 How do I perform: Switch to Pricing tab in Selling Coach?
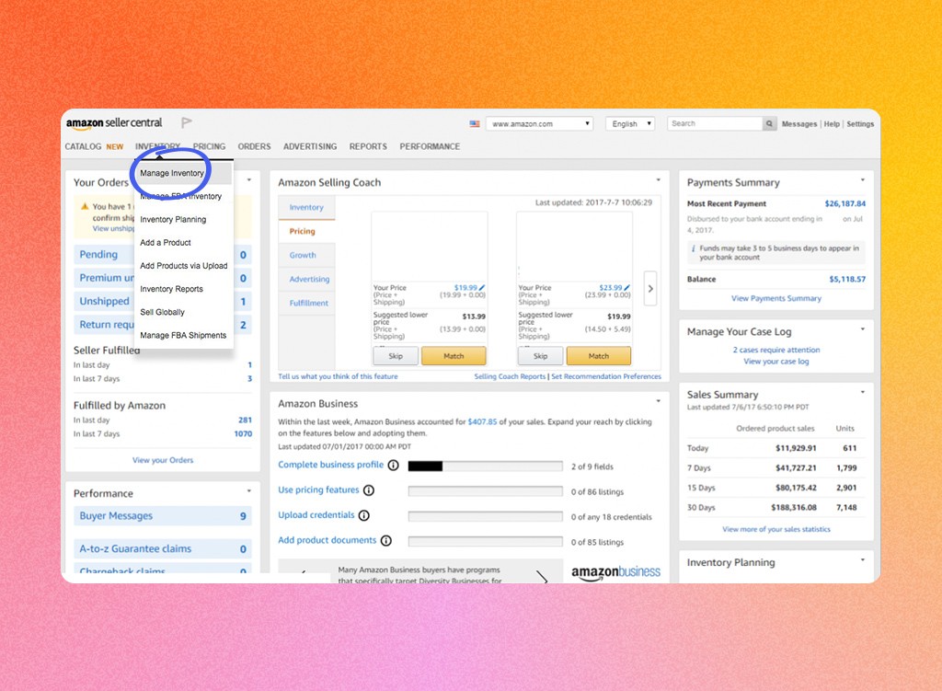pyautogui.click(x=306, y=231)
